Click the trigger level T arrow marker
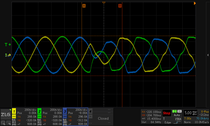This screenshot has height=126, width=210. click(7, 44)
